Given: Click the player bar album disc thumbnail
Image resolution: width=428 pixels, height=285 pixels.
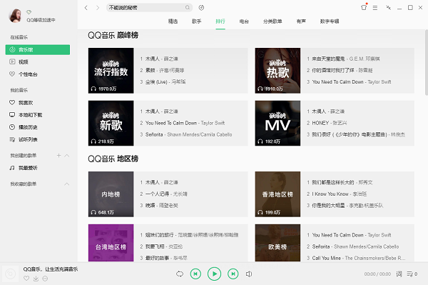Looking at the screenshot, I should click(x=11, y=274).
